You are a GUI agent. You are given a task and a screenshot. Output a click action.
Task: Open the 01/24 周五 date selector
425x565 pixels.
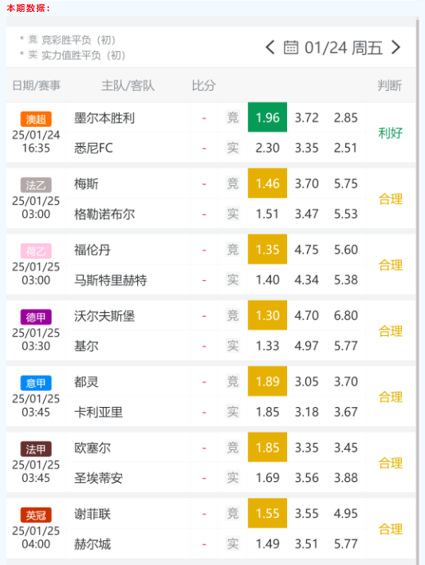(x=343, y=48)
